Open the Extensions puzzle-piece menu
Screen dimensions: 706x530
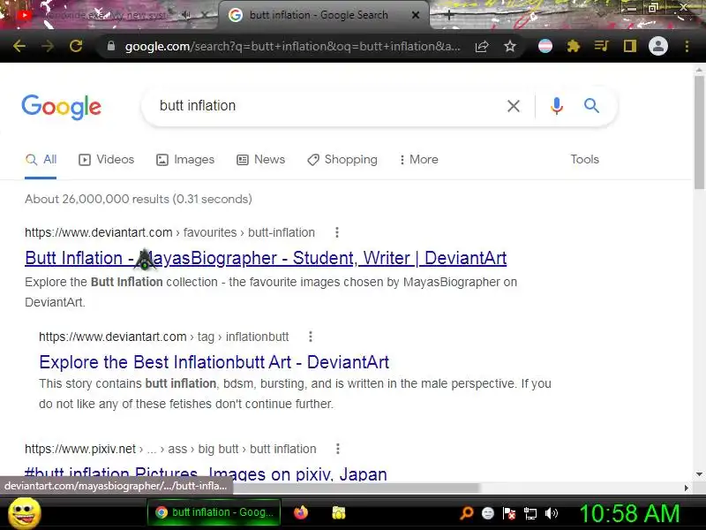573,46
